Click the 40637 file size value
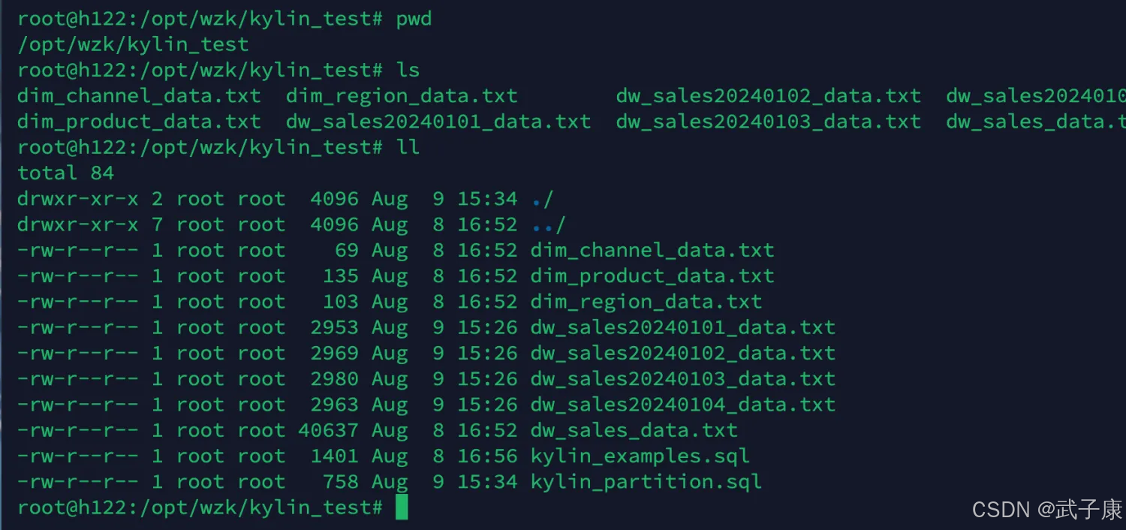Screen dimensions: 1126x530 (x=328, y=430)
